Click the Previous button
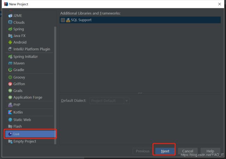 pyautogui.click(x=143, y=151)
